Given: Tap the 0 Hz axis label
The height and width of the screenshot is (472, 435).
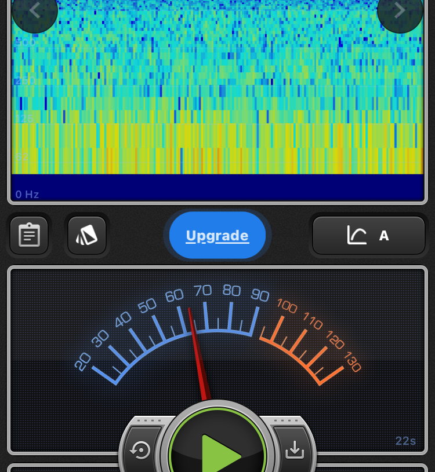Looking at the screenshot, I should pyautogui.click(x=27, y=195).
